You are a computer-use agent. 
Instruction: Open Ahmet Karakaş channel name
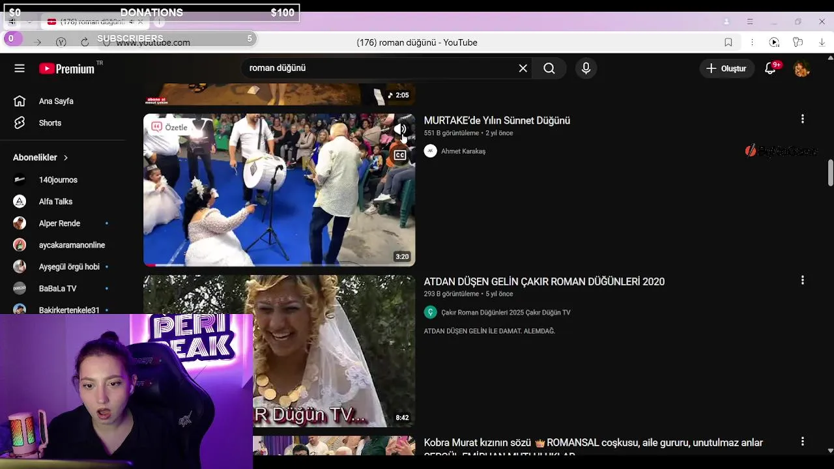(463, 151)
